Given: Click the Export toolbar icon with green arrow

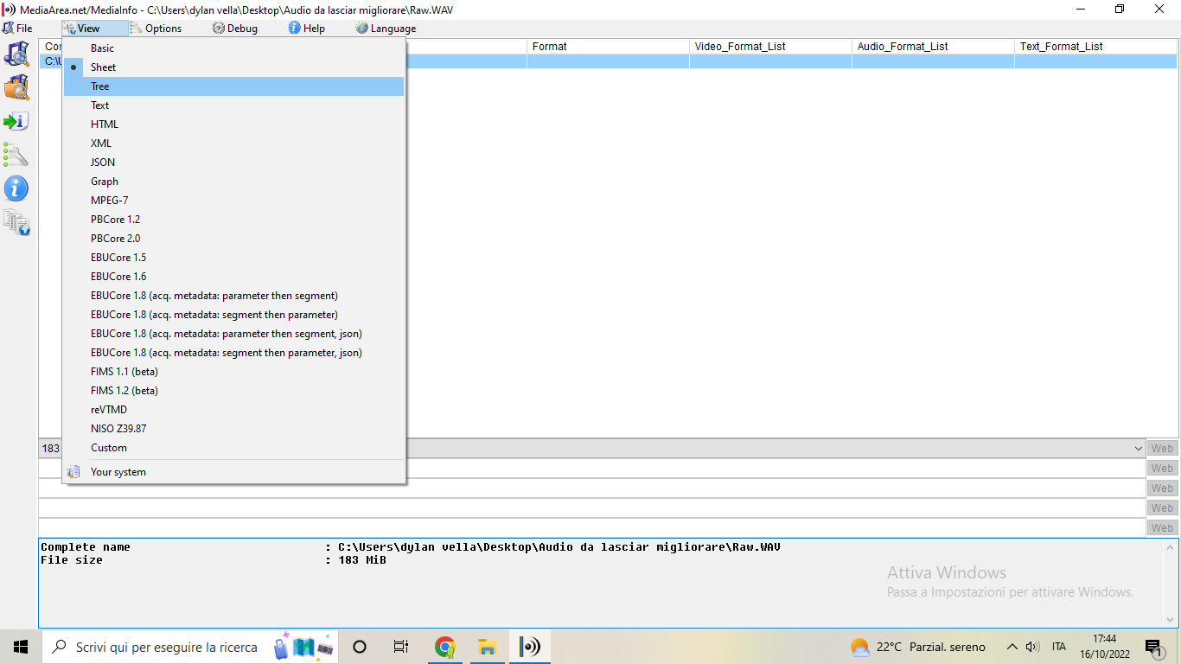Looking at the screenshot, I should click(16, 121).
